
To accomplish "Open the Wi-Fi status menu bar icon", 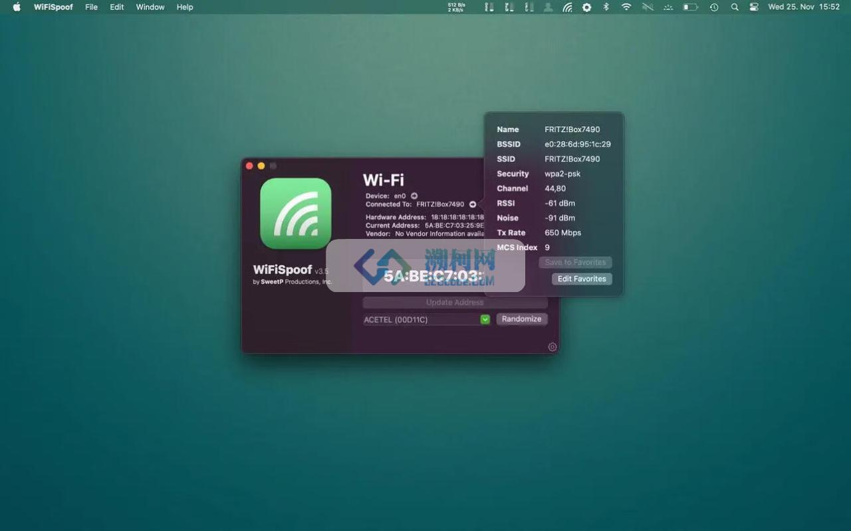I will pyautogui.click(x=626, y=7).
